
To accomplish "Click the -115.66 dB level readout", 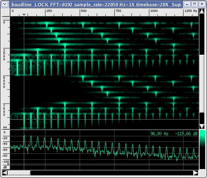I will [x=186, y=134].
